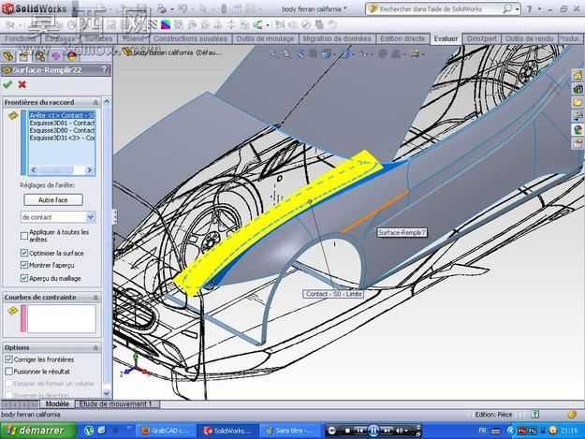The width and height of the screenshot is (585, 439).
Task: Click the quick tips question icon in status bar
Action: click(x=535, y=414)
